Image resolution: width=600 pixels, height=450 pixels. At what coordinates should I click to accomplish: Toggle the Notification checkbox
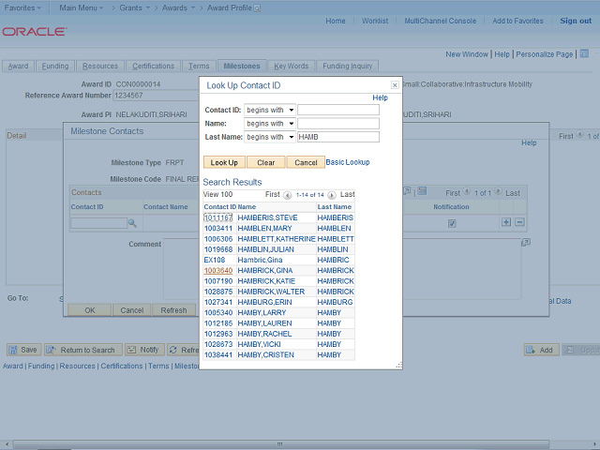[452, 223]
